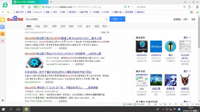Reload the page with refresh icon
200x112 pixels.
click(x=23, y=7)
